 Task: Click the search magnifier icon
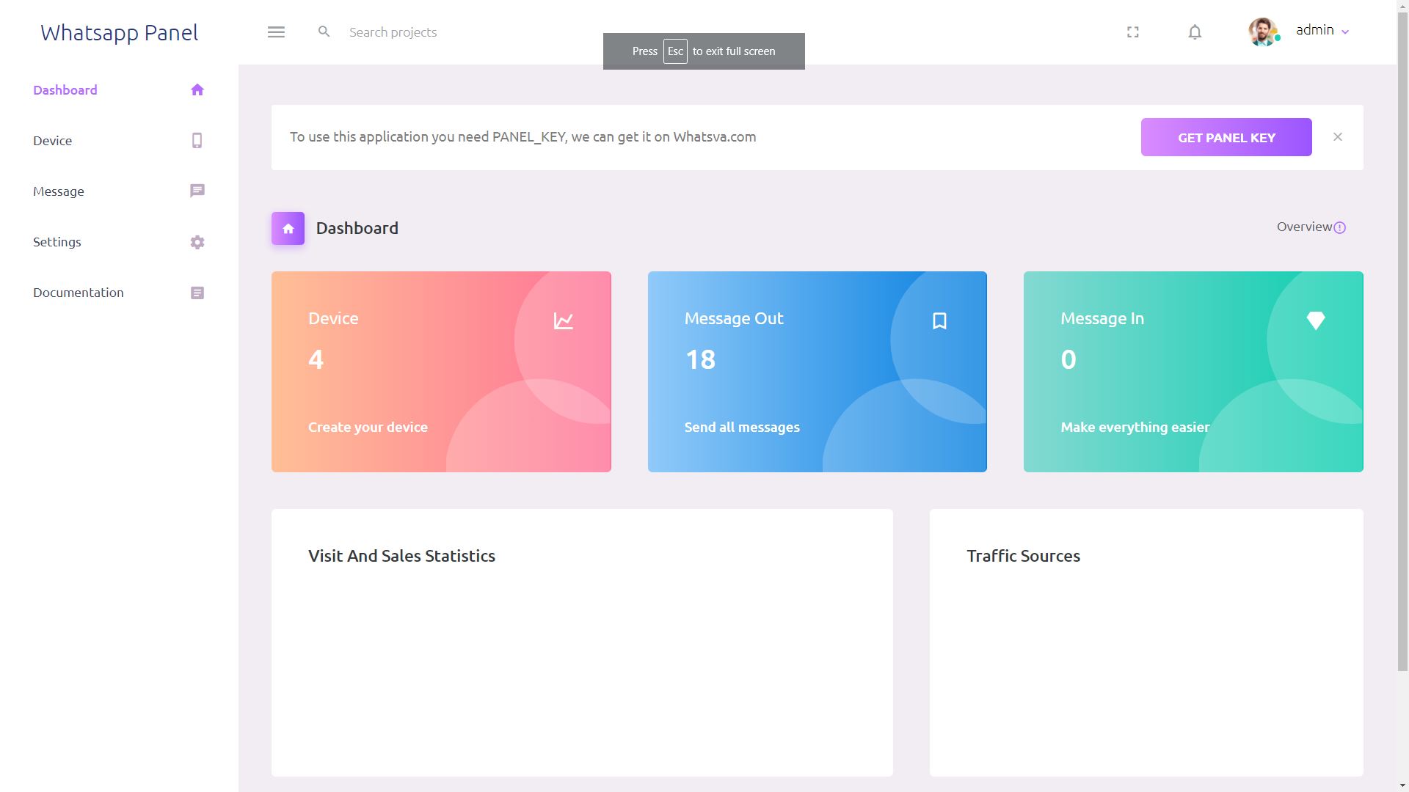[x=324, y=32]
